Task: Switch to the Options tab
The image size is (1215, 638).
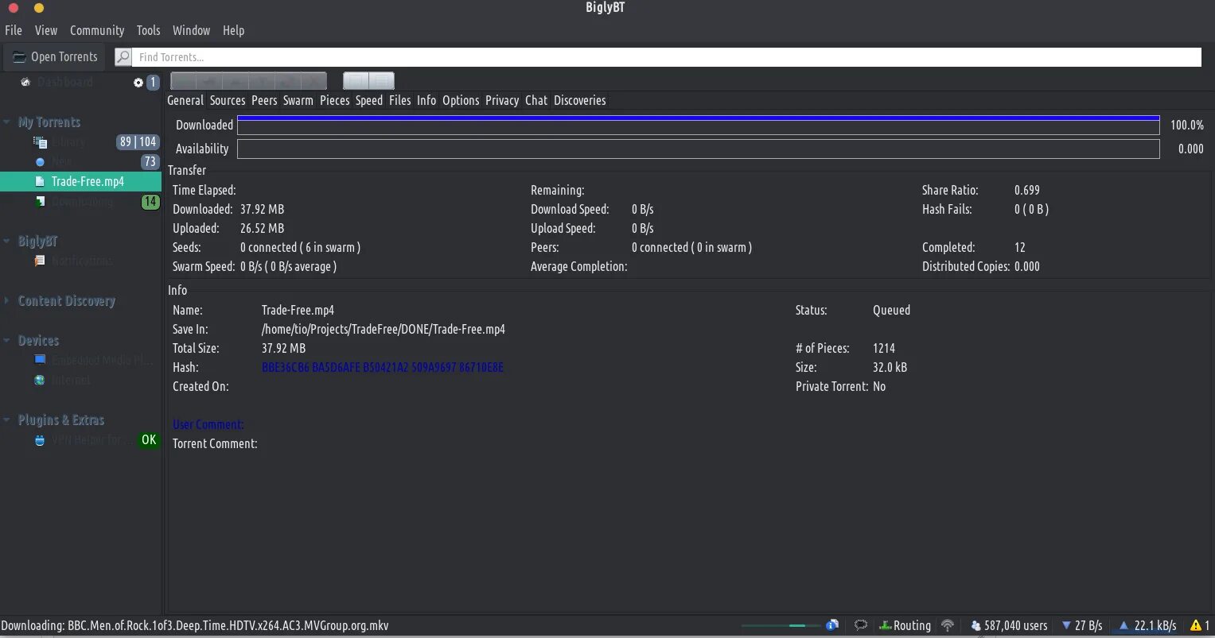Action: pos(461,100)
